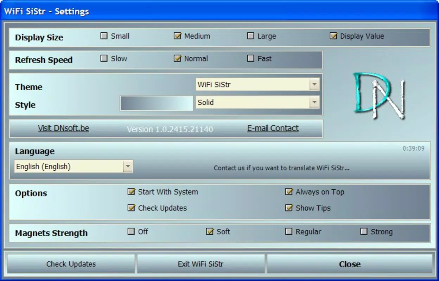
Task: Click the Check Updates bottom button
Action: pos(71,264)
